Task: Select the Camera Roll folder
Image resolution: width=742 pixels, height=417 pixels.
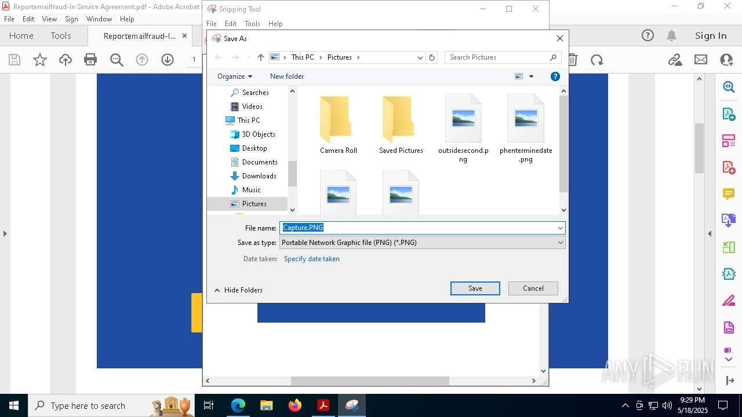Action: point(338,125)
